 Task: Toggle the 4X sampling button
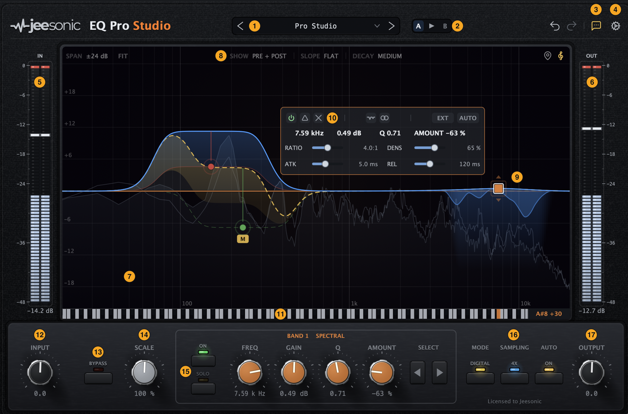(x=514, y=378)
